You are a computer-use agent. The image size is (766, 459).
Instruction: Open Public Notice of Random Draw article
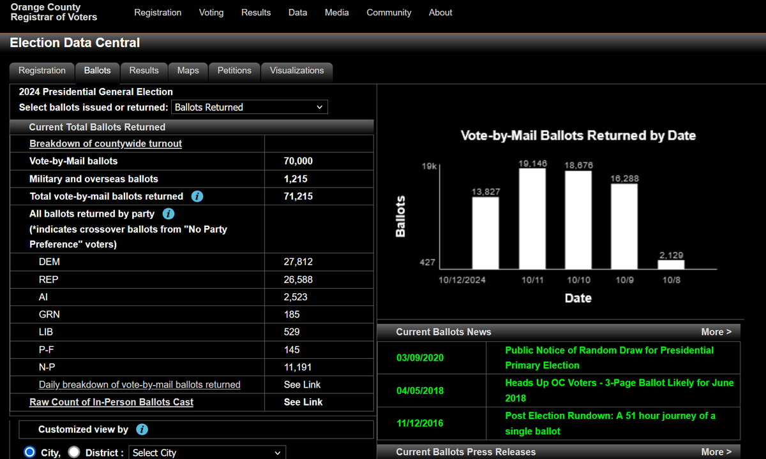pyautogui.click(x=610, y=358)
